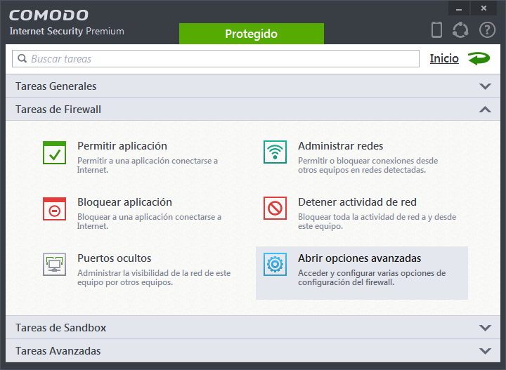This screenshot has width=506, height=370.
Task: Select the Tareas de Firewall section header
Action: (x=253, y=110)
